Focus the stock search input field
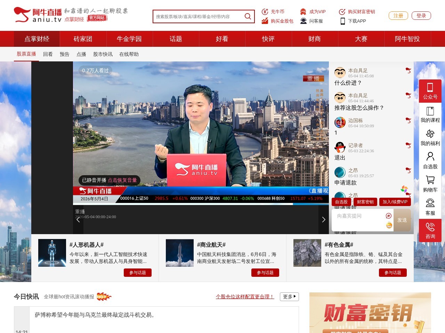This screenshot has width=445, height=333. [198, 16]
